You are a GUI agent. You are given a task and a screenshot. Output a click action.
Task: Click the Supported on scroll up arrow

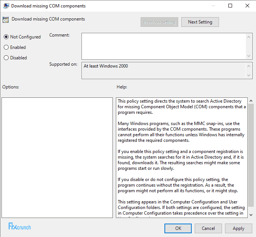coord(249,66)
